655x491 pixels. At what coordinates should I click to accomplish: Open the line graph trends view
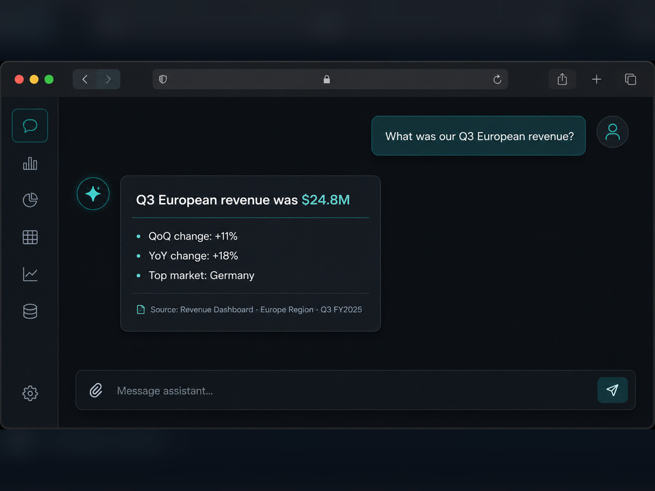click(30, 274)
